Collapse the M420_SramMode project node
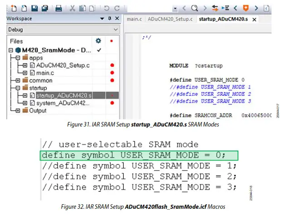Image resolution: width=281 pixels, height=216 pixels. [x=11, y=50]
